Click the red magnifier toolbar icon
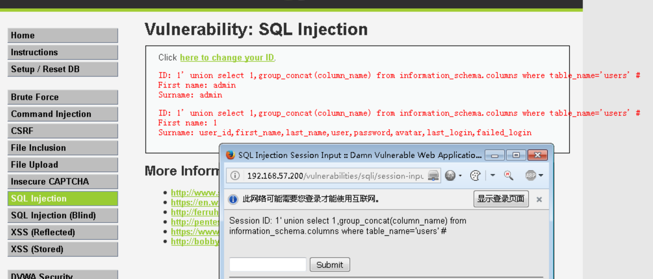The height and width of the screenshot is (279, 653). 509,175
